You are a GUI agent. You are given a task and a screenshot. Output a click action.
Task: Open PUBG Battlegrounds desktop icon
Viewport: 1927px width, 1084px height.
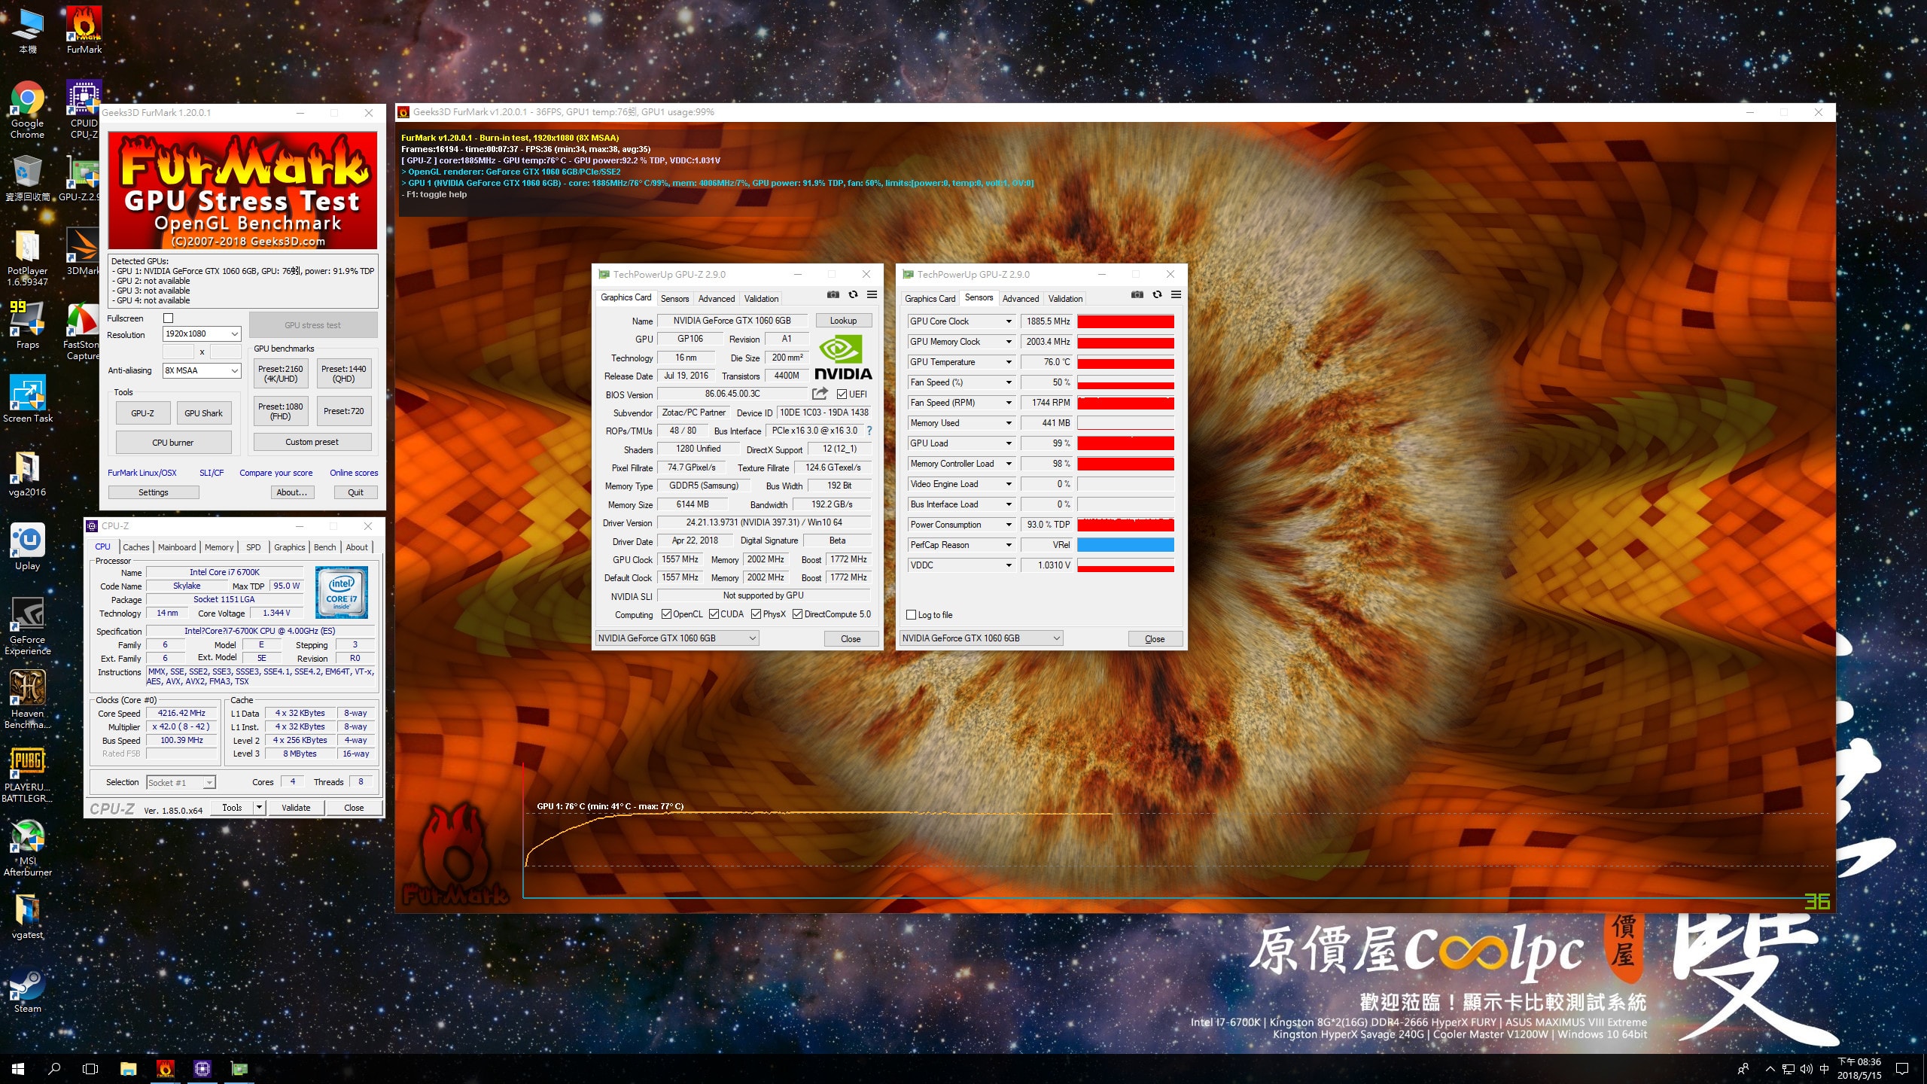(x=27, y=774)
